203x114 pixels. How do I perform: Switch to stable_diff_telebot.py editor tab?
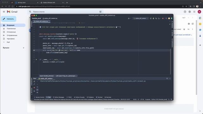pyautogui.click(x=42, y=22)
